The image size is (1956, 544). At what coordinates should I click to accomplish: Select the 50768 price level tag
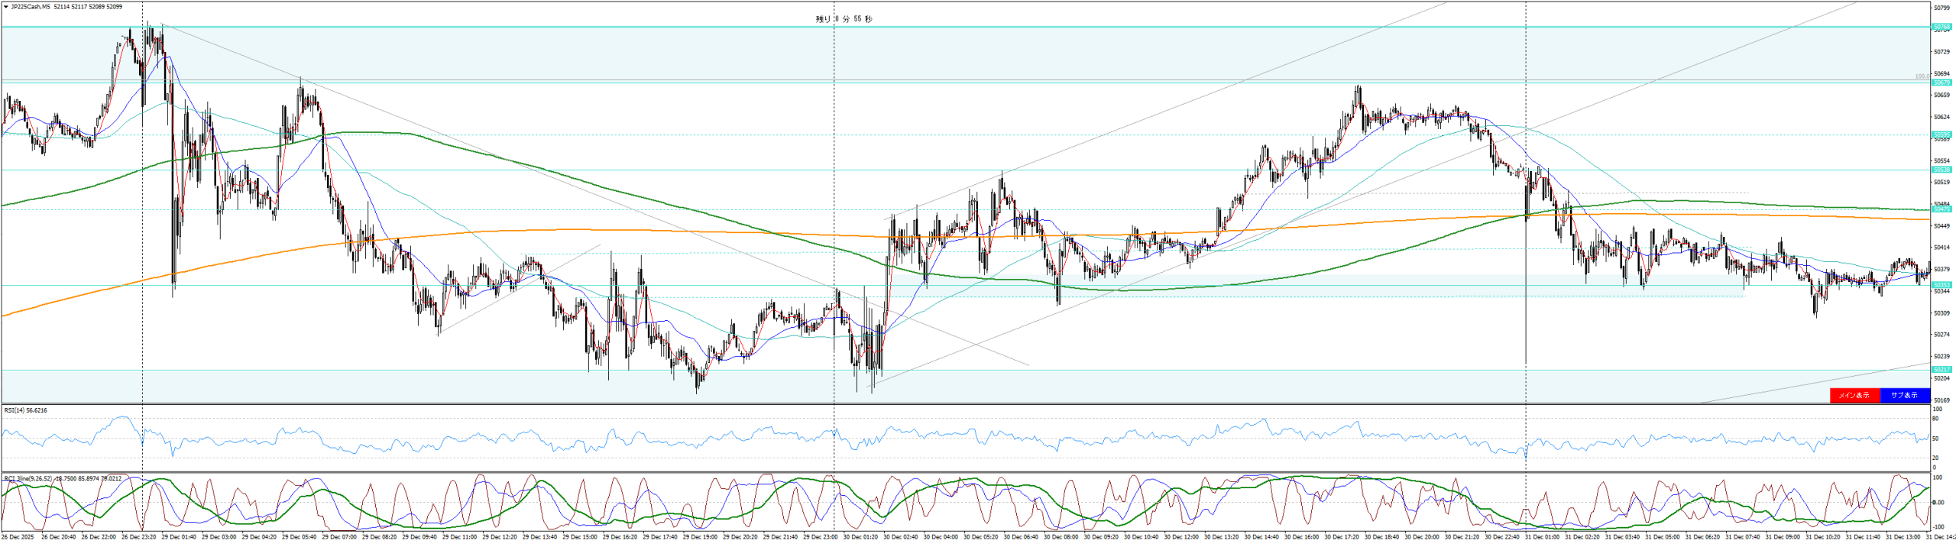pos(1941,27)
